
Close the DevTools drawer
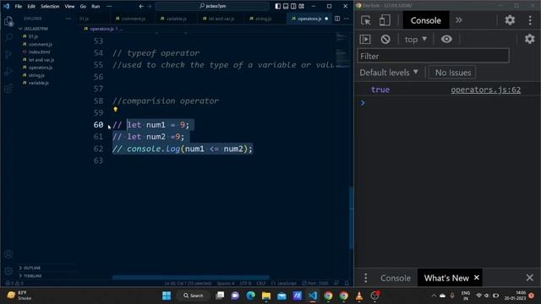point(530,278)
